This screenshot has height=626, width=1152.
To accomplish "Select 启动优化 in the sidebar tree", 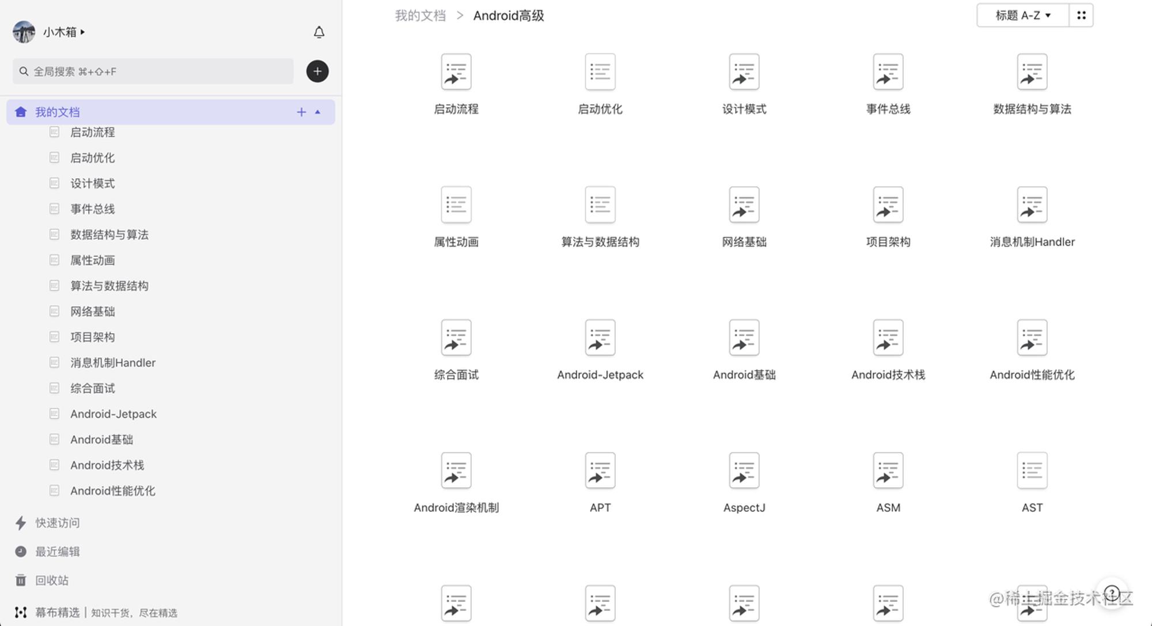I will pos(92,158).
